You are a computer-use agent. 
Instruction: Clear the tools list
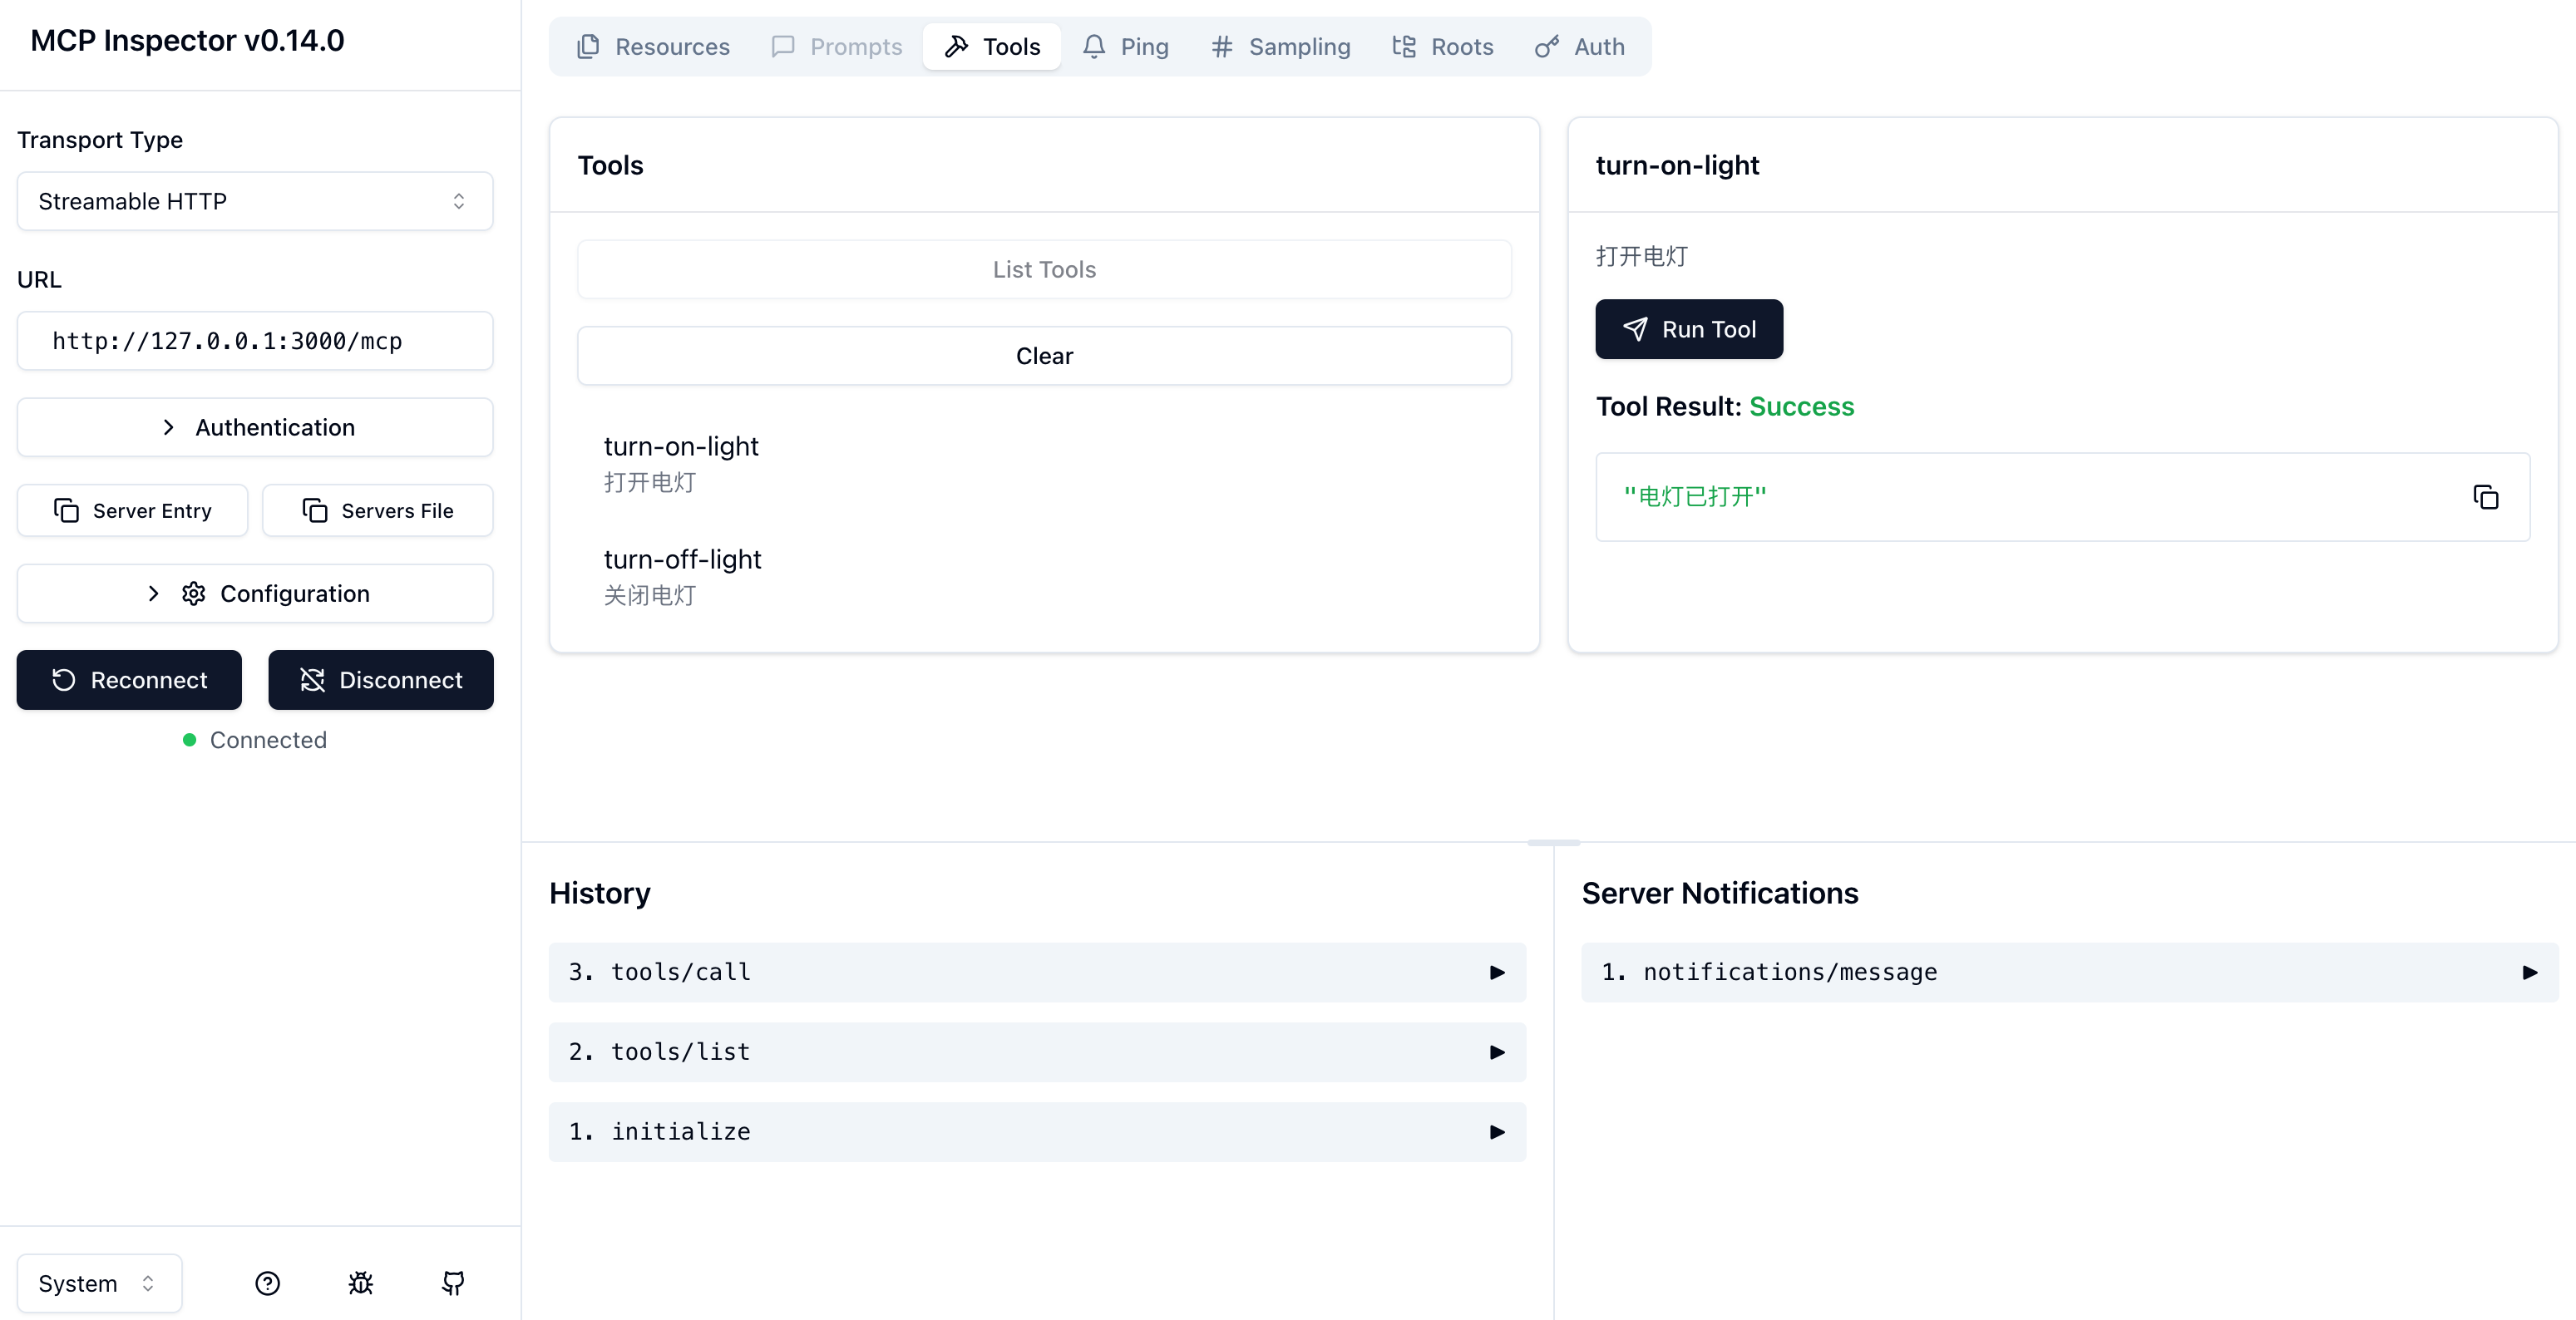(1044, 356)
